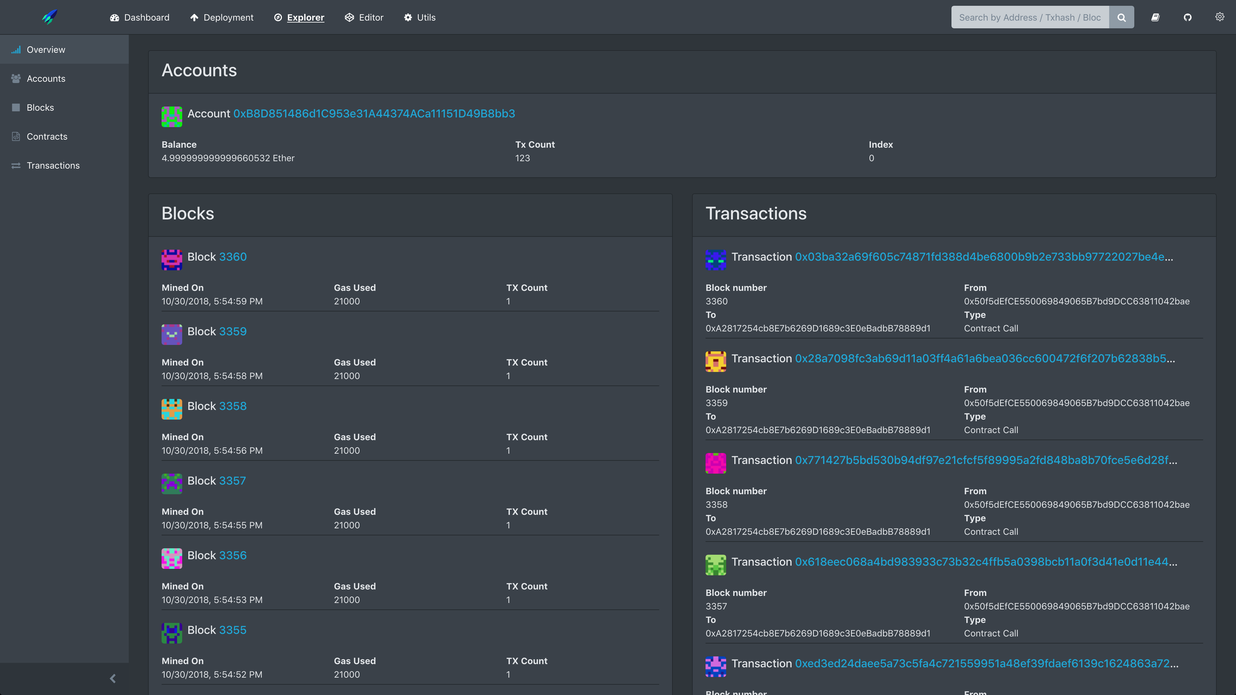Click the identicon of transaction 0x28a7098f

716,362
